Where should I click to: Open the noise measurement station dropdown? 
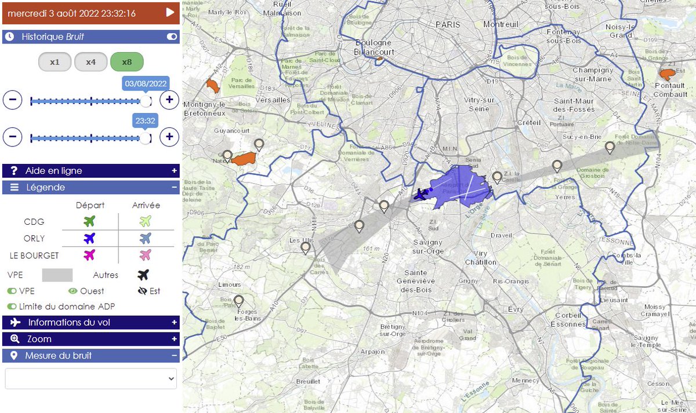(90, 378)
